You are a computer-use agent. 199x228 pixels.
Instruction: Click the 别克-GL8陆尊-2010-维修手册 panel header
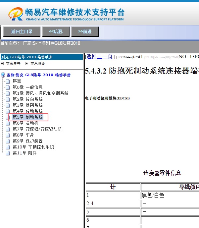[x=42, y=57]
